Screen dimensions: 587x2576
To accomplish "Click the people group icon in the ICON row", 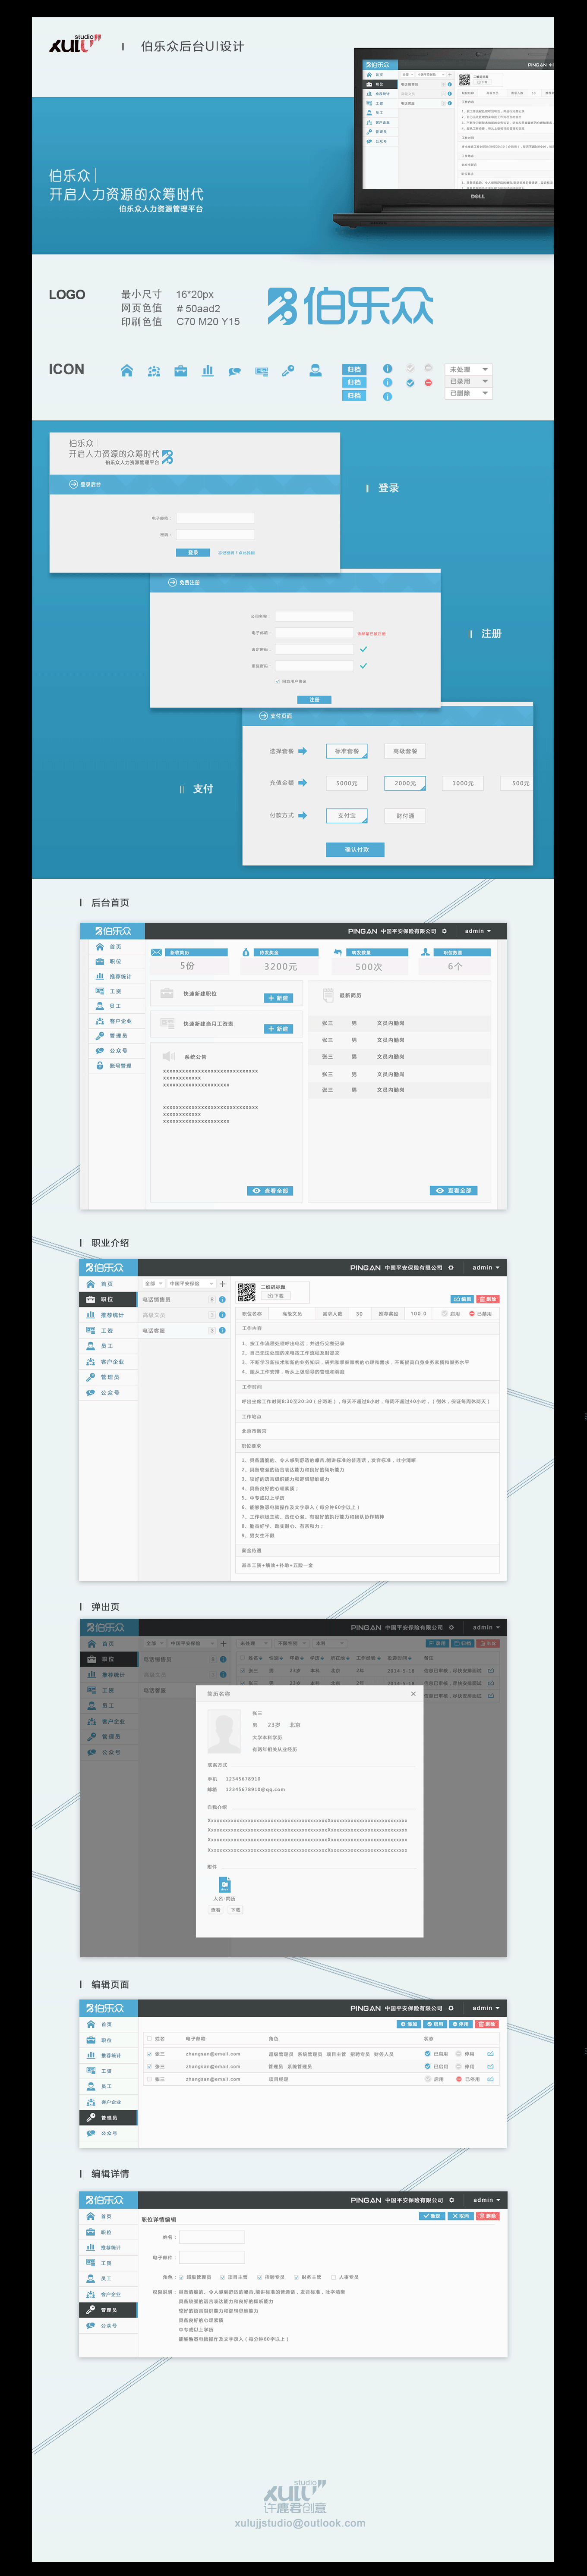I will [153, 371].
